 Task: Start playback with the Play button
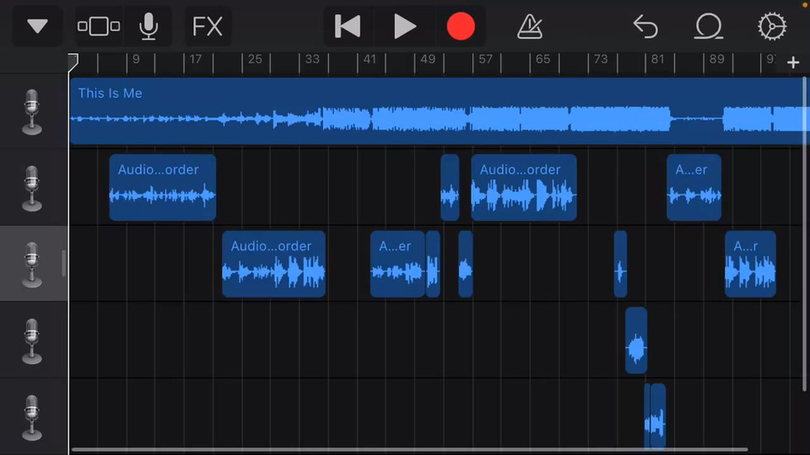coord(404,26)
